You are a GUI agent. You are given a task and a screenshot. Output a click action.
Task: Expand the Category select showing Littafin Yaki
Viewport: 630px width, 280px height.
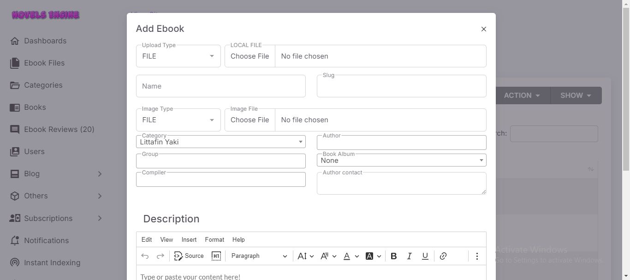click(x=220, y=142)
